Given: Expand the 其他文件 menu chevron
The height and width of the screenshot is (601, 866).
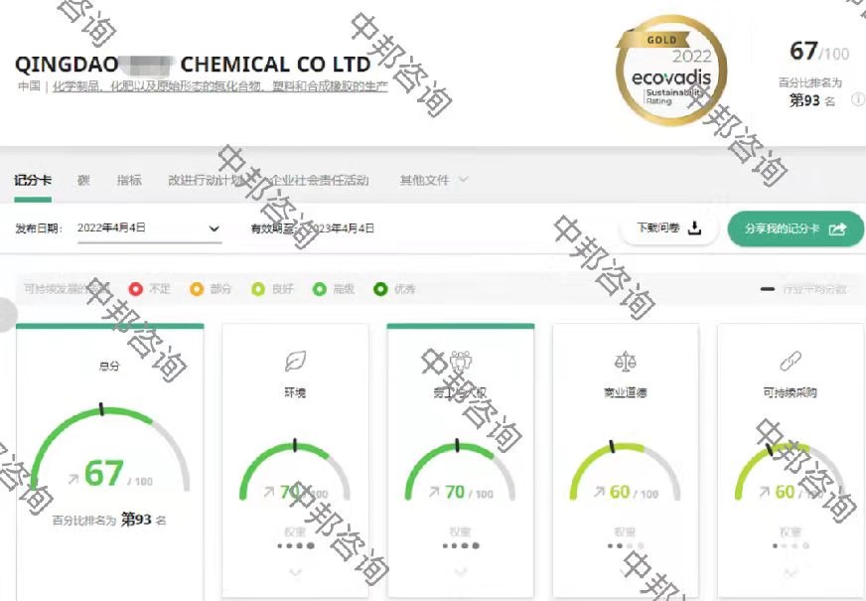Looking at the screenshot, I should coord(464,180).
